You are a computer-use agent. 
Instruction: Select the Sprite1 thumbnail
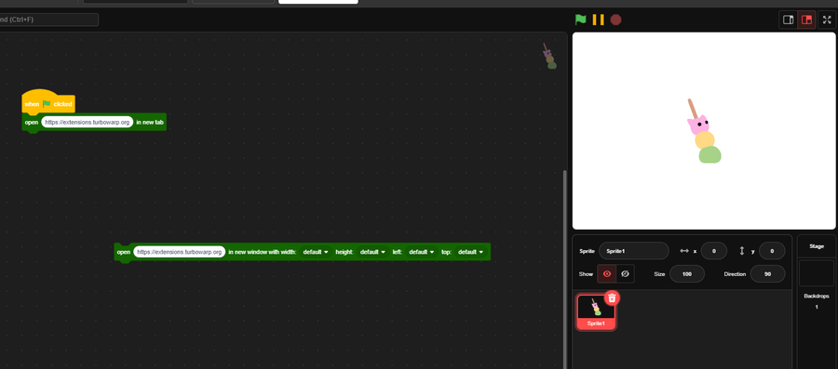(x=596, y=312)
